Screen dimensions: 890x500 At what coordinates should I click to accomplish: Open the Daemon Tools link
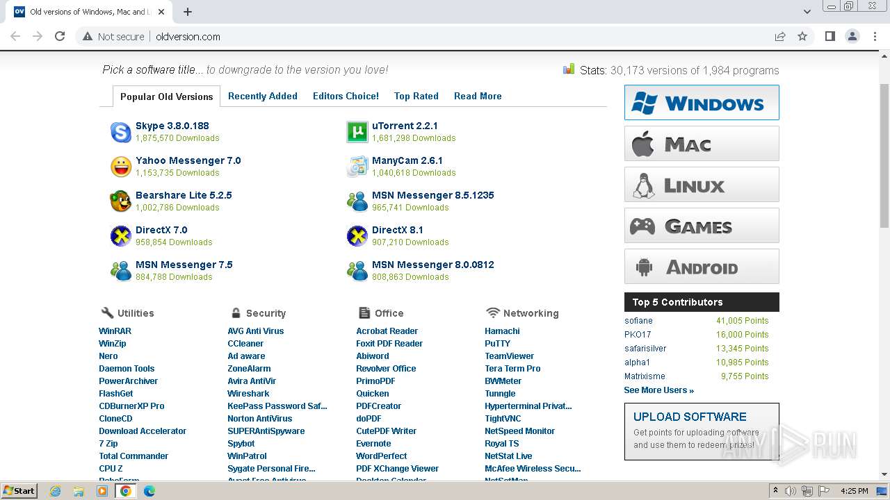tap(127, 369)
